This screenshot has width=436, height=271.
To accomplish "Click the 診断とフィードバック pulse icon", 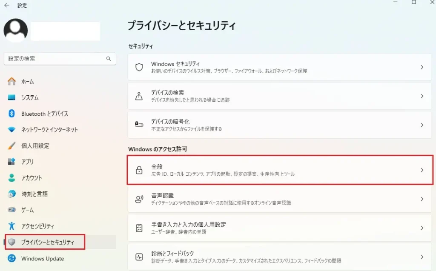I will (x=139, y=257).
